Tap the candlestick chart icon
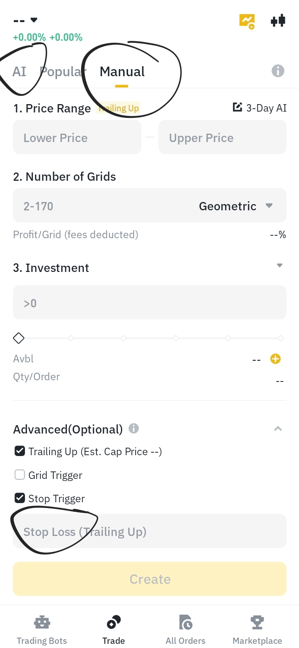This screenshot has width=299, height=648. tap(278, 20)
